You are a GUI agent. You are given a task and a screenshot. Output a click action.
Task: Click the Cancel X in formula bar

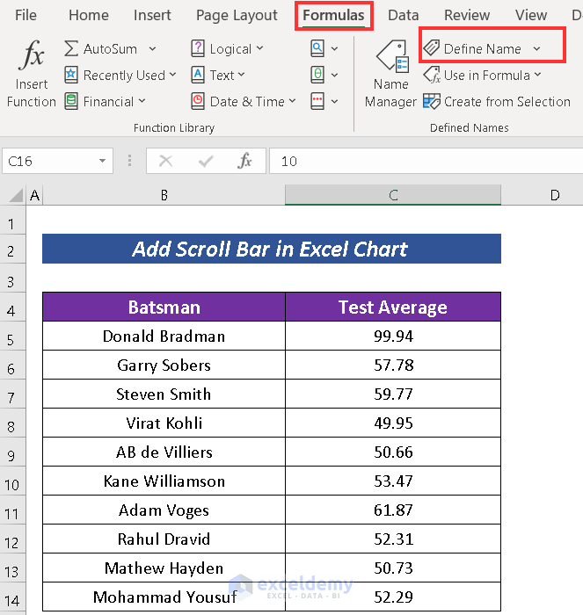[165, 161]
